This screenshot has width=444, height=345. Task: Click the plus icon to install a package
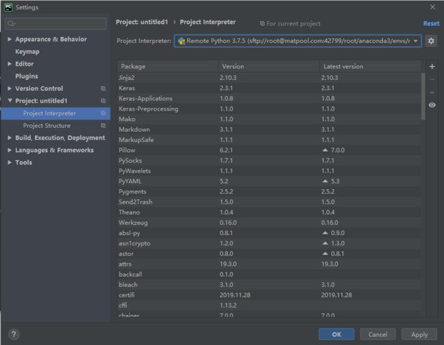coord(432,66)
